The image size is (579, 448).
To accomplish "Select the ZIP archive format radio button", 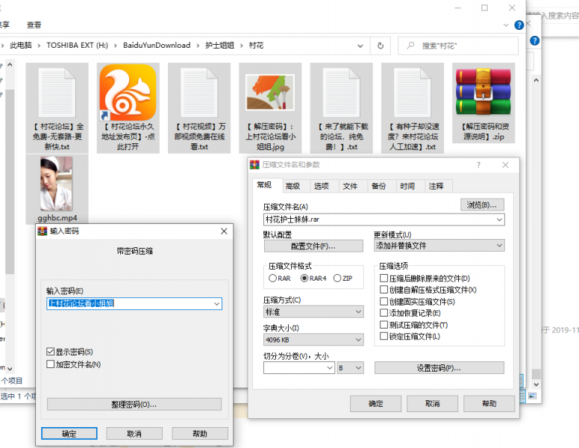I will click(337, 279).
